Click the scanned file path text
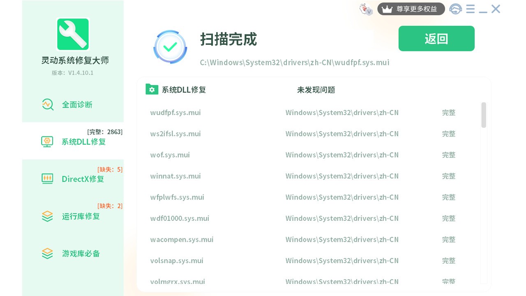526x296 pixels. (x=294, y=62)
